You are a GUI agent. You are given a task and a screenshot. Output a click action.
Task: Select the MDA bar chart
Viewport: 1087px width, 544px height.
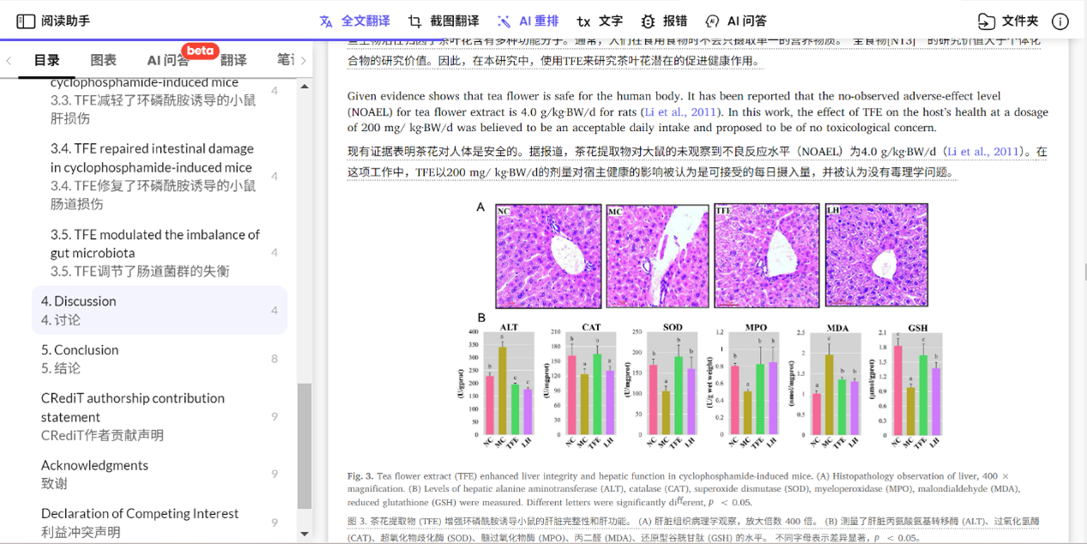(x=827, y=386)
